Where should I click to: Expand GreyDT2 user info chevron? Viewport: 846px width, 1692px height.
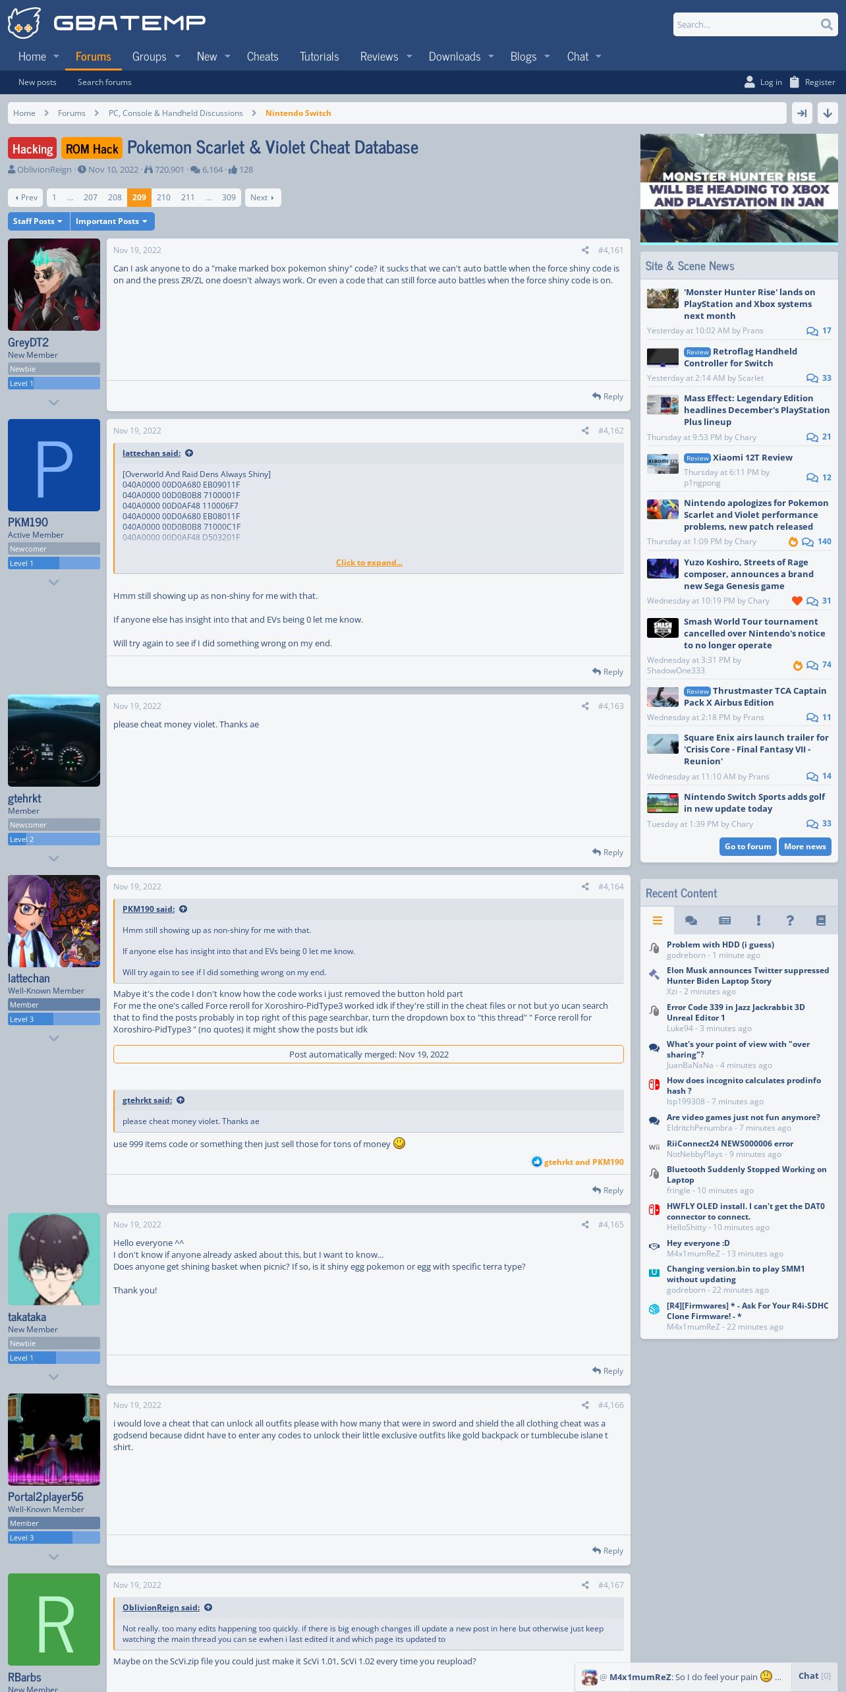(54, 403)
